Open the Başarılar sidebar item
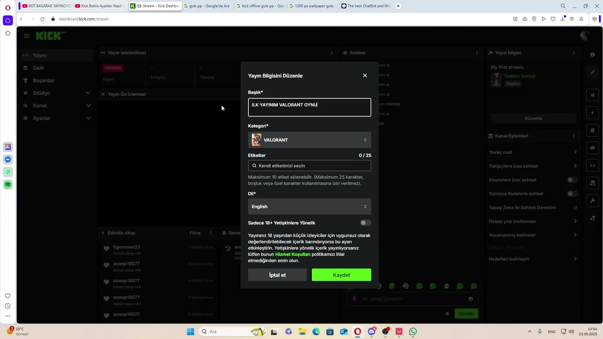Screen dimensions: 603x339 pyautogui.click(x=57, y=81)
